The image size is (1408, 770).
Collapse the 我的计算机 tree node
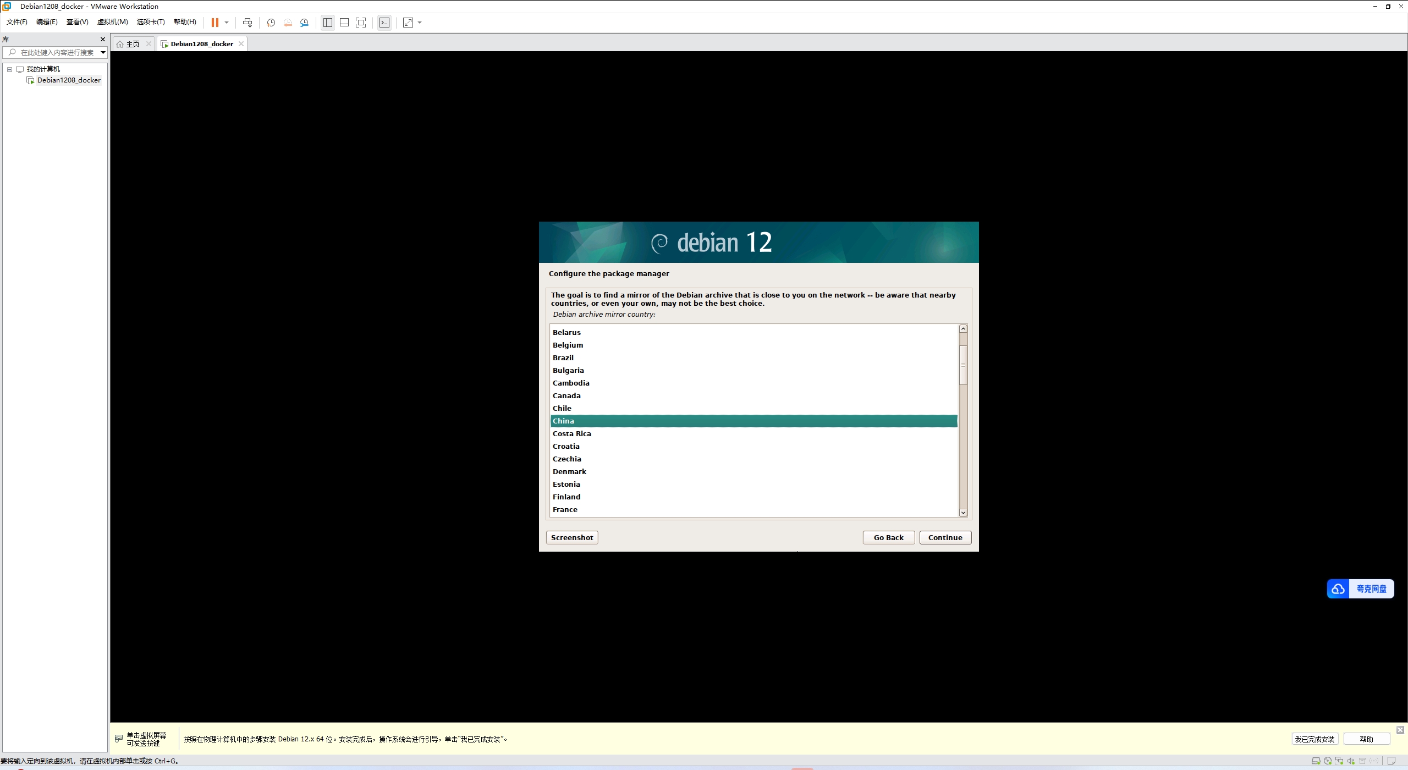[9, 69]
